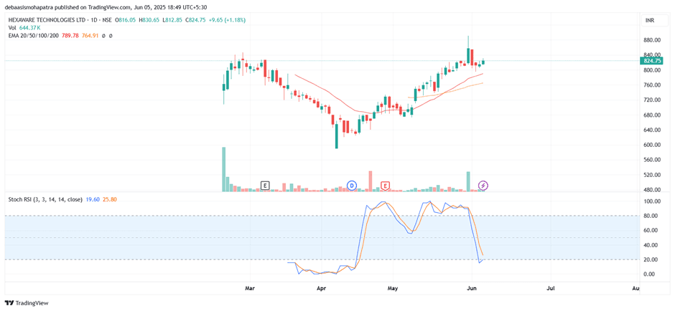Click the black earnings E marker near March

(x=265, y=186)
